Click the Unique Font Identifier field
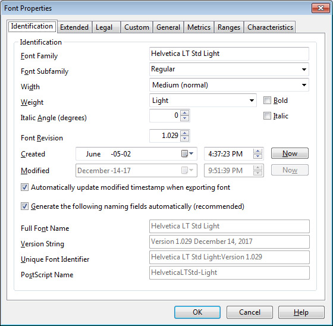 tap(230, 257)
